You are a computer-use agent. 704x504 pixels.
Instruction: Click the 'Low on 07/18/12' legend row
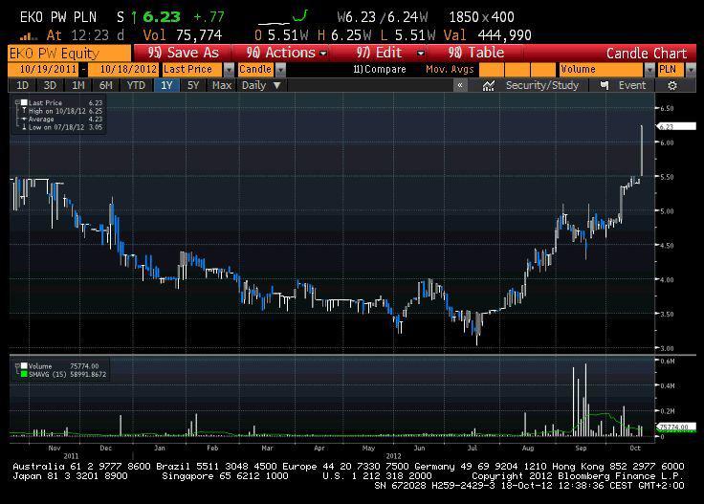coord(62,127)
